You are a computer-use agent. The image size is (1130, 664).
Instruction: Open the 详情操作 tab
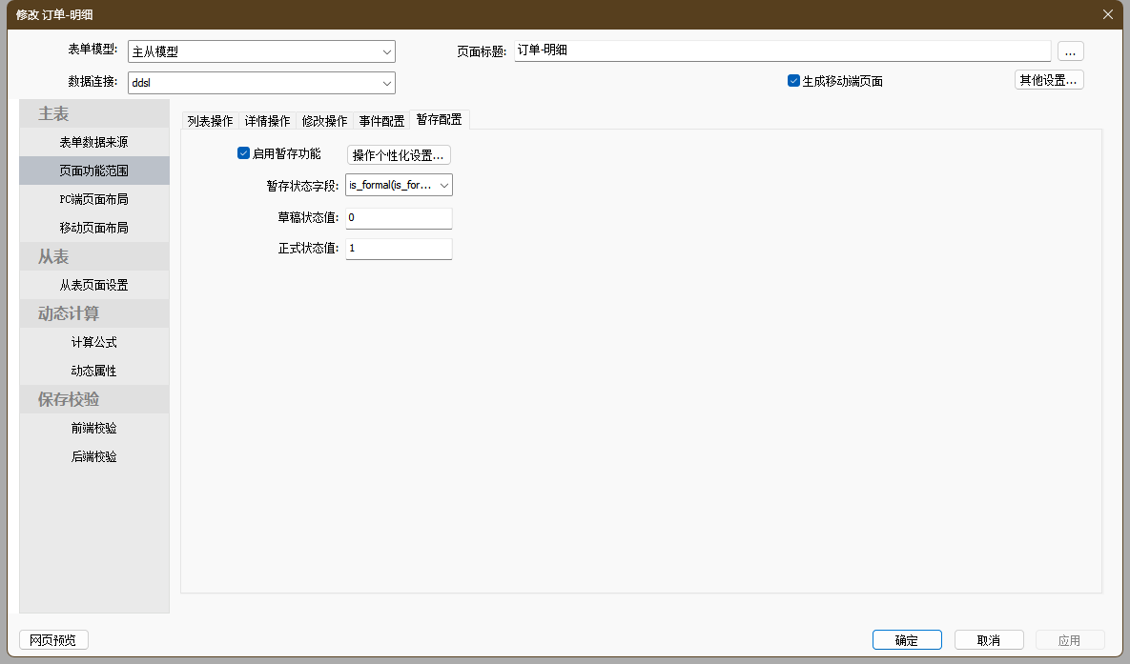click(x=267, y=121)
